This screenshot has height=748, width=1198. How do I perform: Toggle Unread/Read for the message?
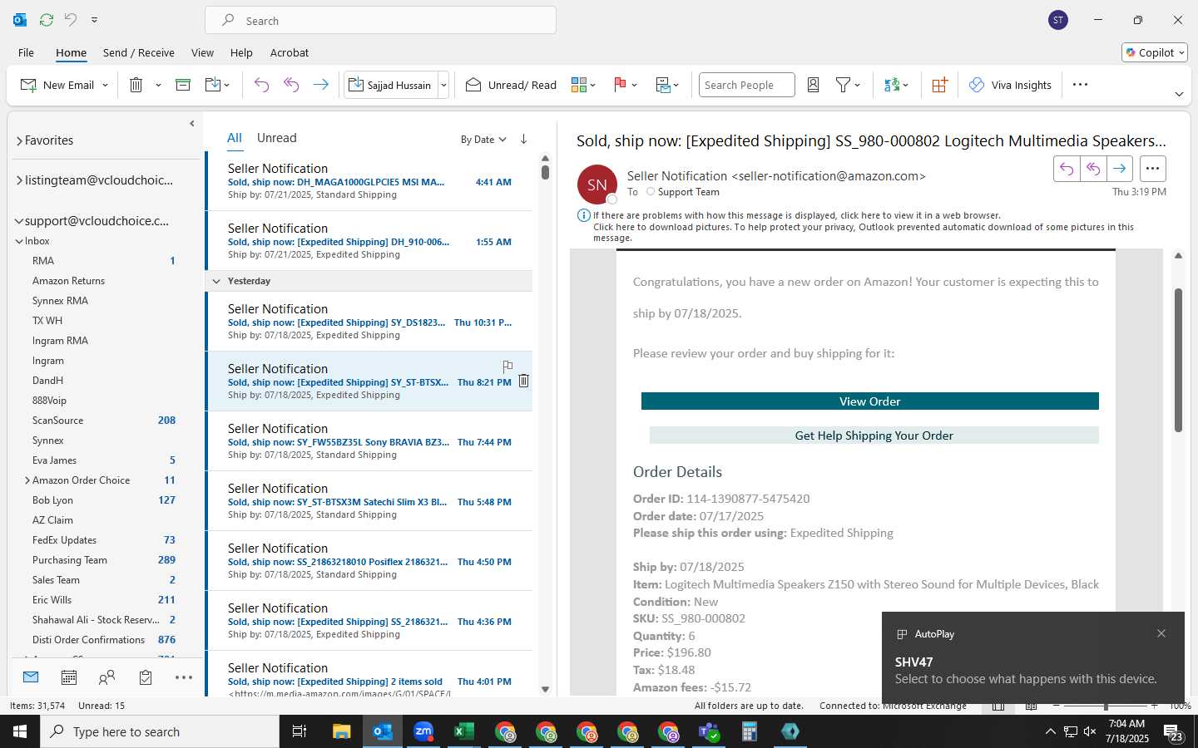pyautogui.click(x=511, y=85)
